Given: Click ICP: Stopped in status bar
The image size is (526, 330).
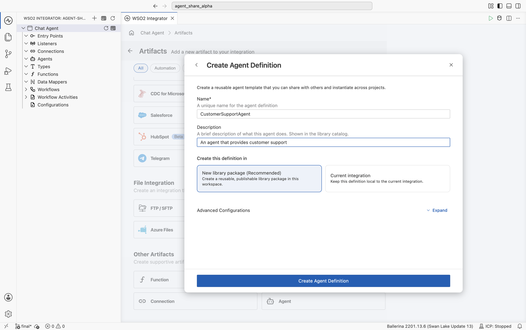Looking at the screenshot, I should [x=495, y=326].
